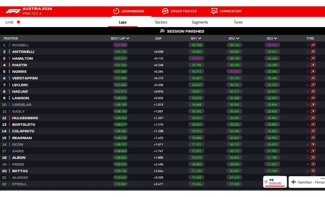
Task: Open the BEST LAP column dropdown
Action: (128, 38)
